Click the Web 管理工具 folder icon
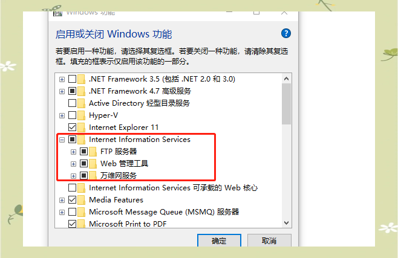Viewport: 398px width, 258px height. (x=93, y=164)
